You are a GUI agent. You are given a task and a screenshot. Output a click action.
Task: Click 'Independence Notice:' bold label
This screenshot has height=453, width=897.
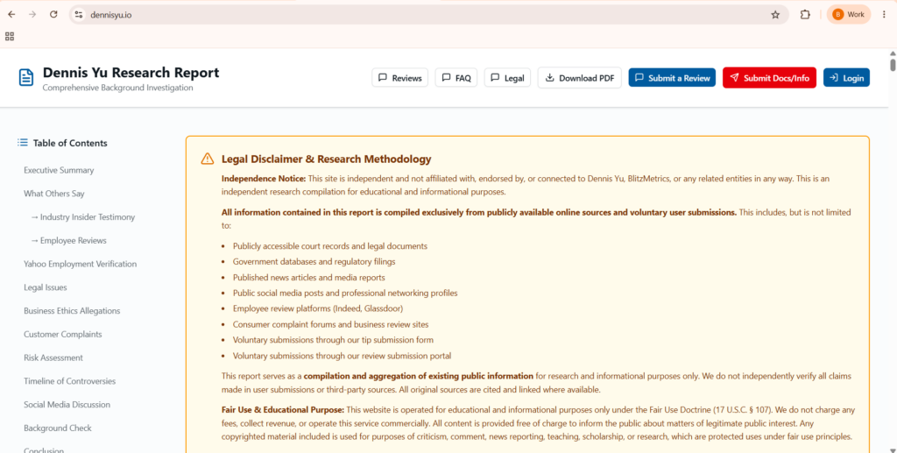(x=264, y=179)
